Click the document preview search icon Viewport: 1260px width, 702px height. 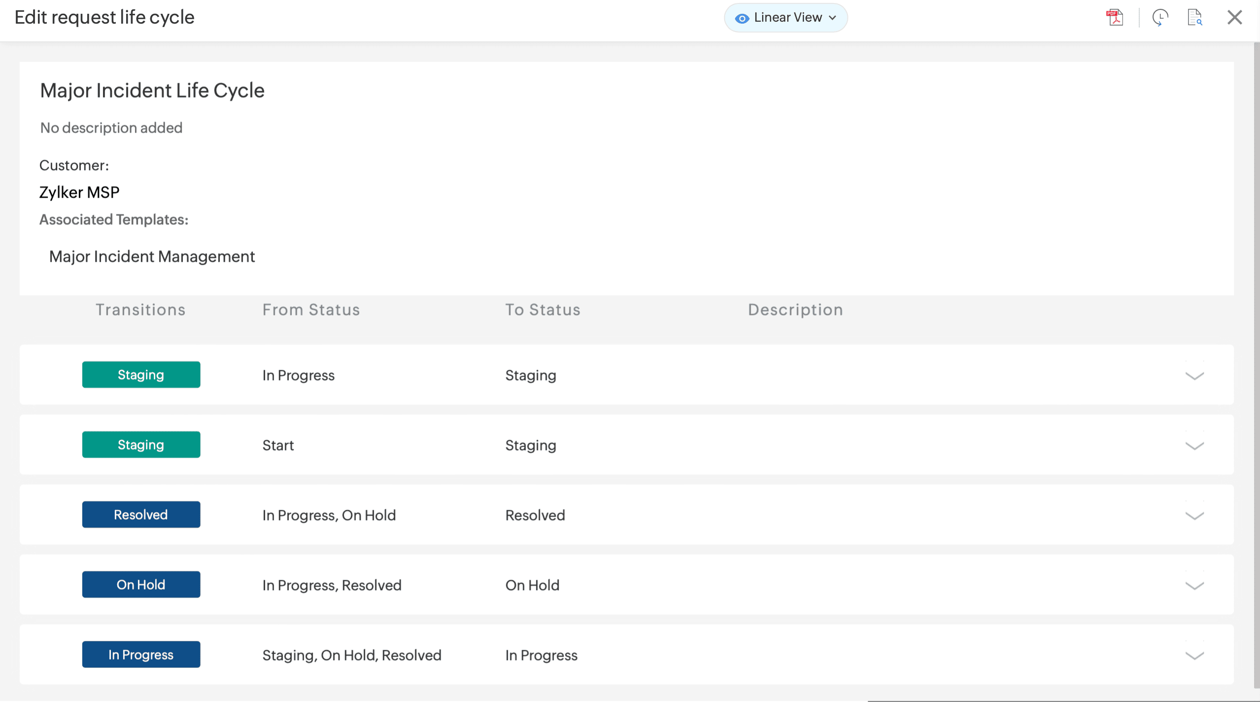1194,18
